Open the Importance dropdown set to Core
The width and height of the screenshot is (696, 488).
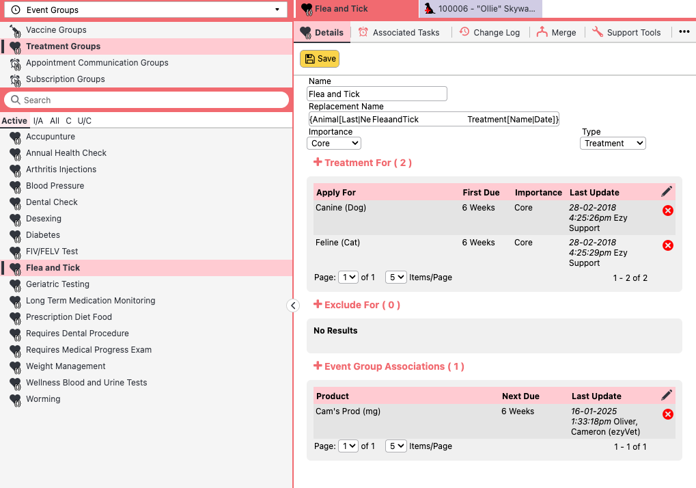click(x=334, y=144)
